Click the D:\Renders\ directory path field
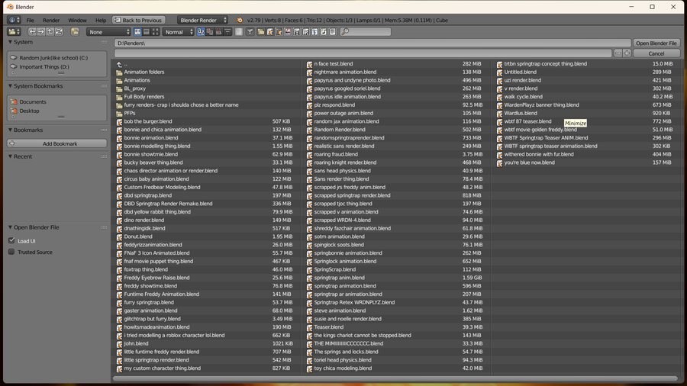The width and height of the screenshot is (687, 386). (x=373, y=43)
